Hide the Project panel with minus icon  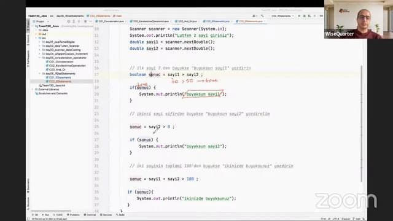(90, 21)
